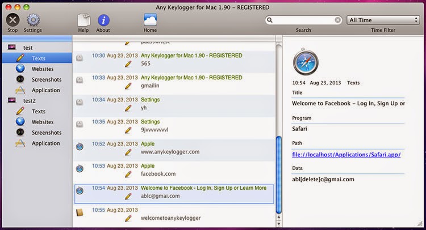Open Settings gear in the toolbar

click(x=33, y=20)
